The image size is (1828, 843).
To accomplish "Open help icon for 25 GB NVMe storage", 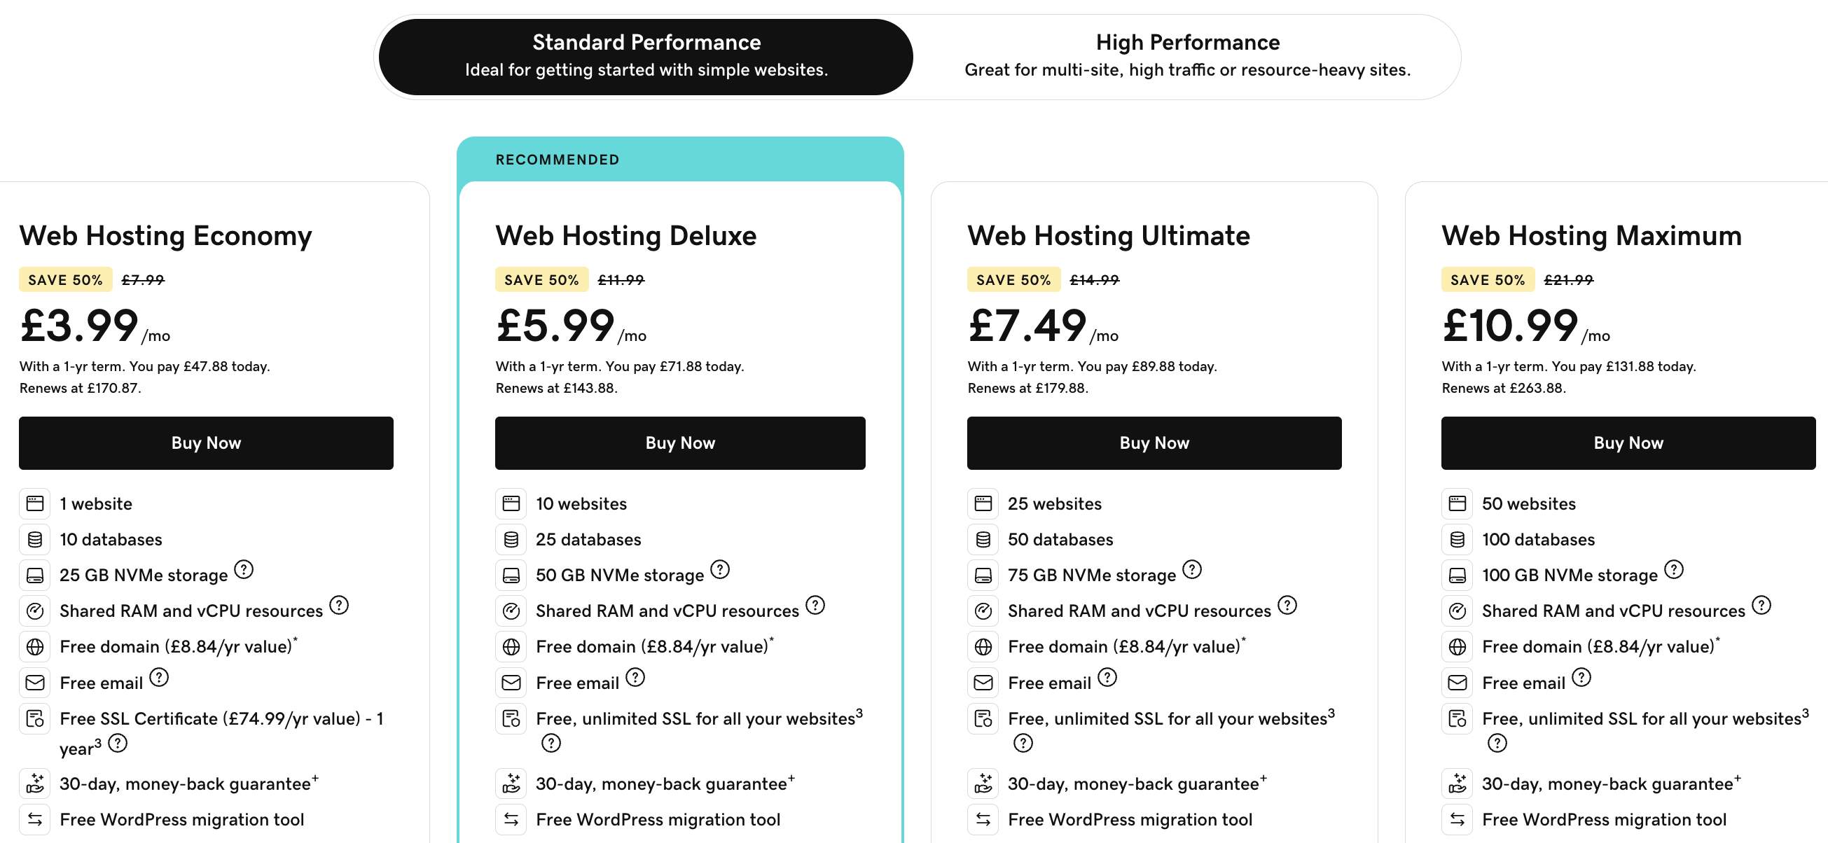I will (244, 570).
